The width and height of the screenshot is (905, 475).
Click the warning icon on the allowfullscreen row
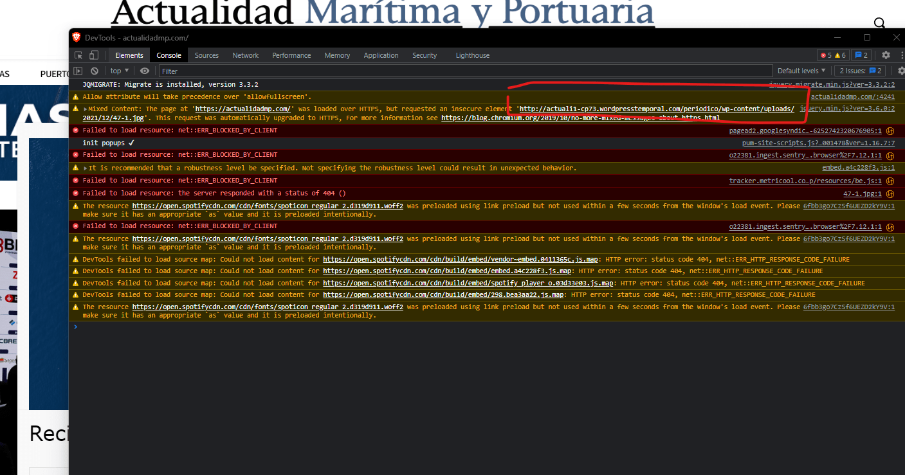click(x=76, y=96)
